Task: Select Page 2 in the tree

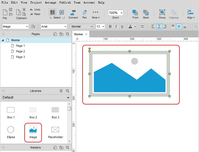Action: pyautogui.click(x=20, y=51)
